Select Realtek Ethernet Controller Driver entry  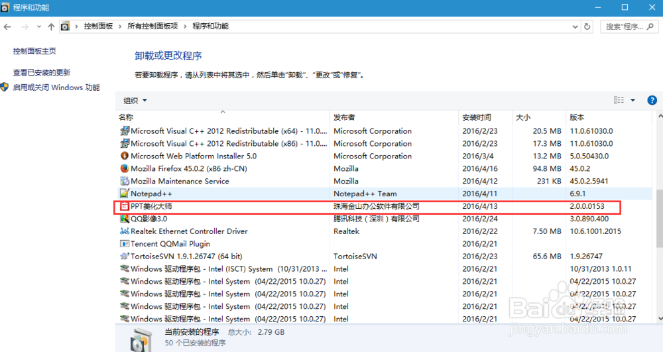click(x=189, y=231)
